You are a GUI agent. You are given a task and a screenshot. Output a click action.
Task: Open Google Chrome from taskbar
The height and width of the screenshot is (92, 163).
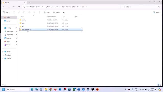pyautogui.click(x=51, y=89)
